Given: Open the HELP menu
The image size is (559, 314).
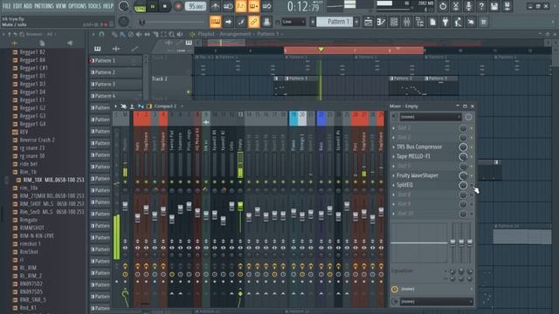Looking at the screenshot, I should tap(108, 6).
